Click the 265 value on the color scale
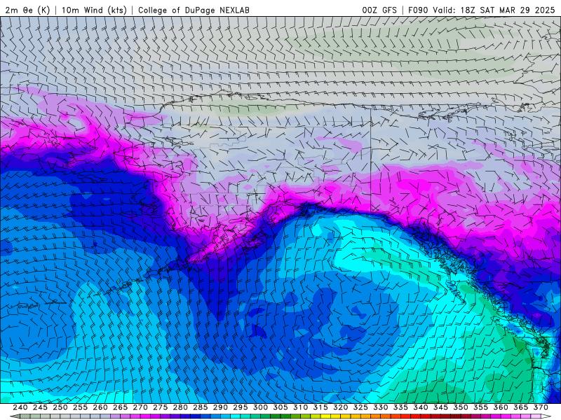 click(x=120, y=407)
